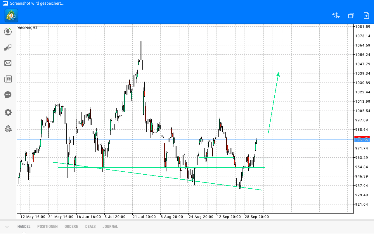Click the HANDEL tab label
Screen dimensions: 374x234
(23, 226)
